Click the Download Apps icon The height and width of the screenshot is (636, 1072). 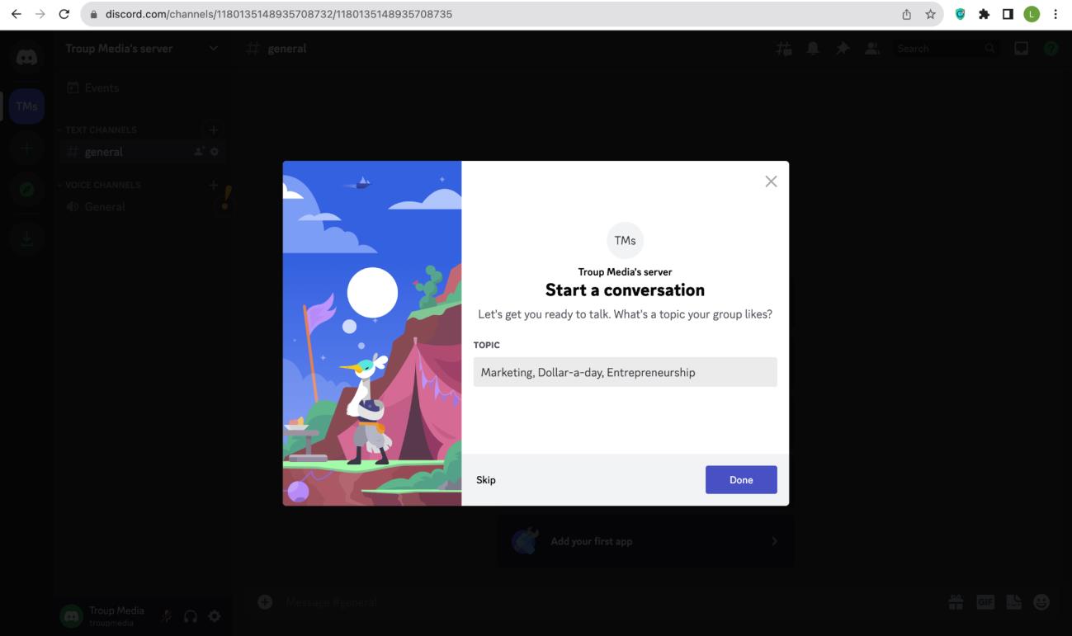26,238
